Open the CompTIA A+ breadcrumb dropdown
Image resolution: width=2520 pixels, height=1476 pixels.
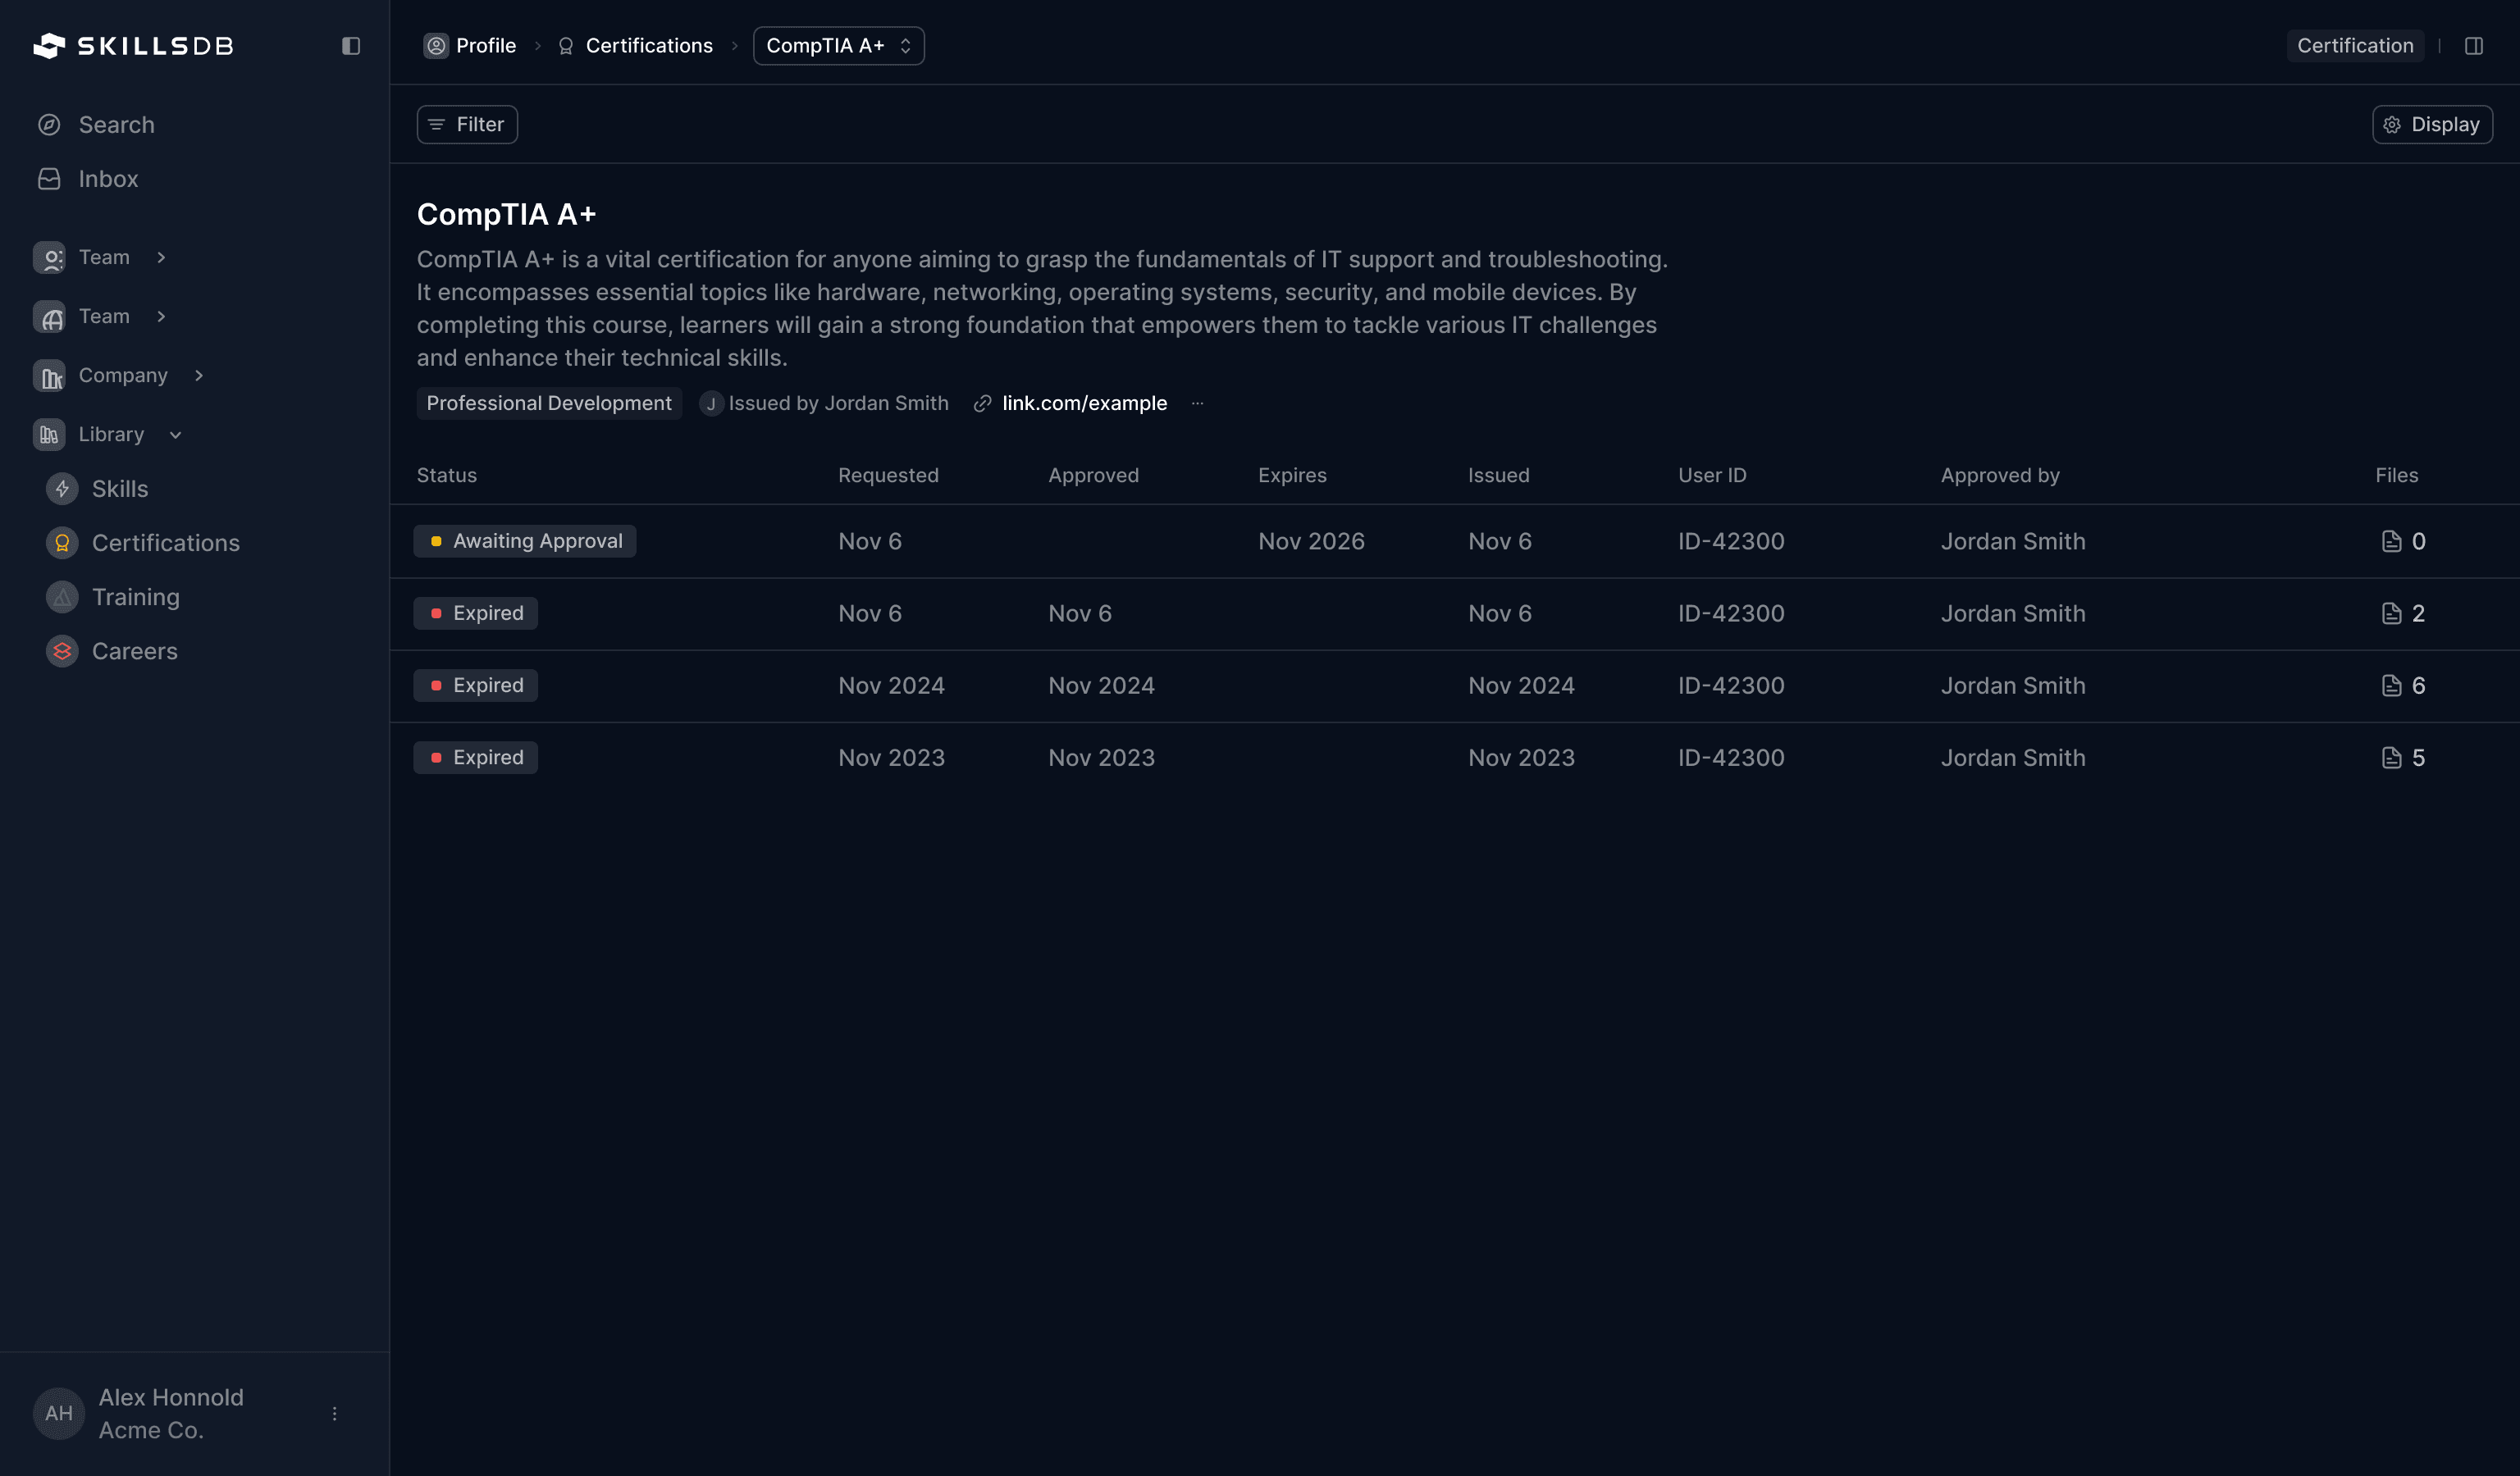pyautogui.click(x=838, y=46)
